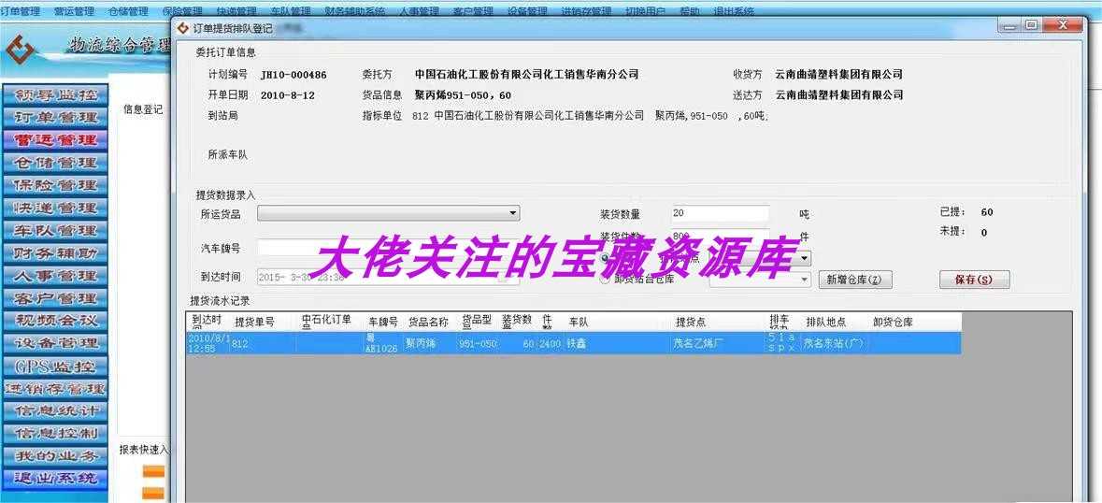Image resolution: width=1102 pixels, height=503 pixels.
Task: Click the 信息登记 label in the background window
Action: click(143, 108)
